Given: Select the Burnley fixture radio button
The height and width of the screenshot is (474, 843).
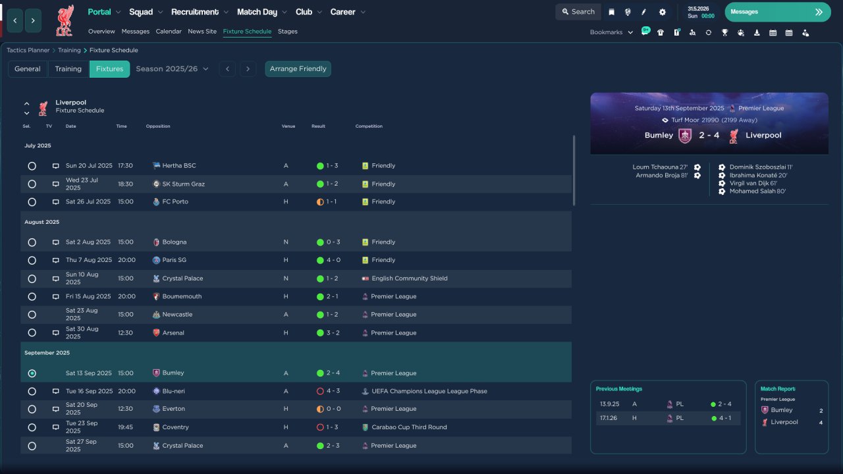Looking at the screenshot, I should (x=32, y=373).
